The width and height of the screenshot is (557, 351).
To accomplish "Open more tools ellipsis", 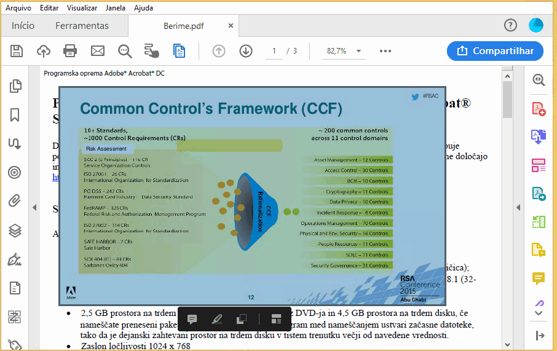I will (x=385, y=51).
